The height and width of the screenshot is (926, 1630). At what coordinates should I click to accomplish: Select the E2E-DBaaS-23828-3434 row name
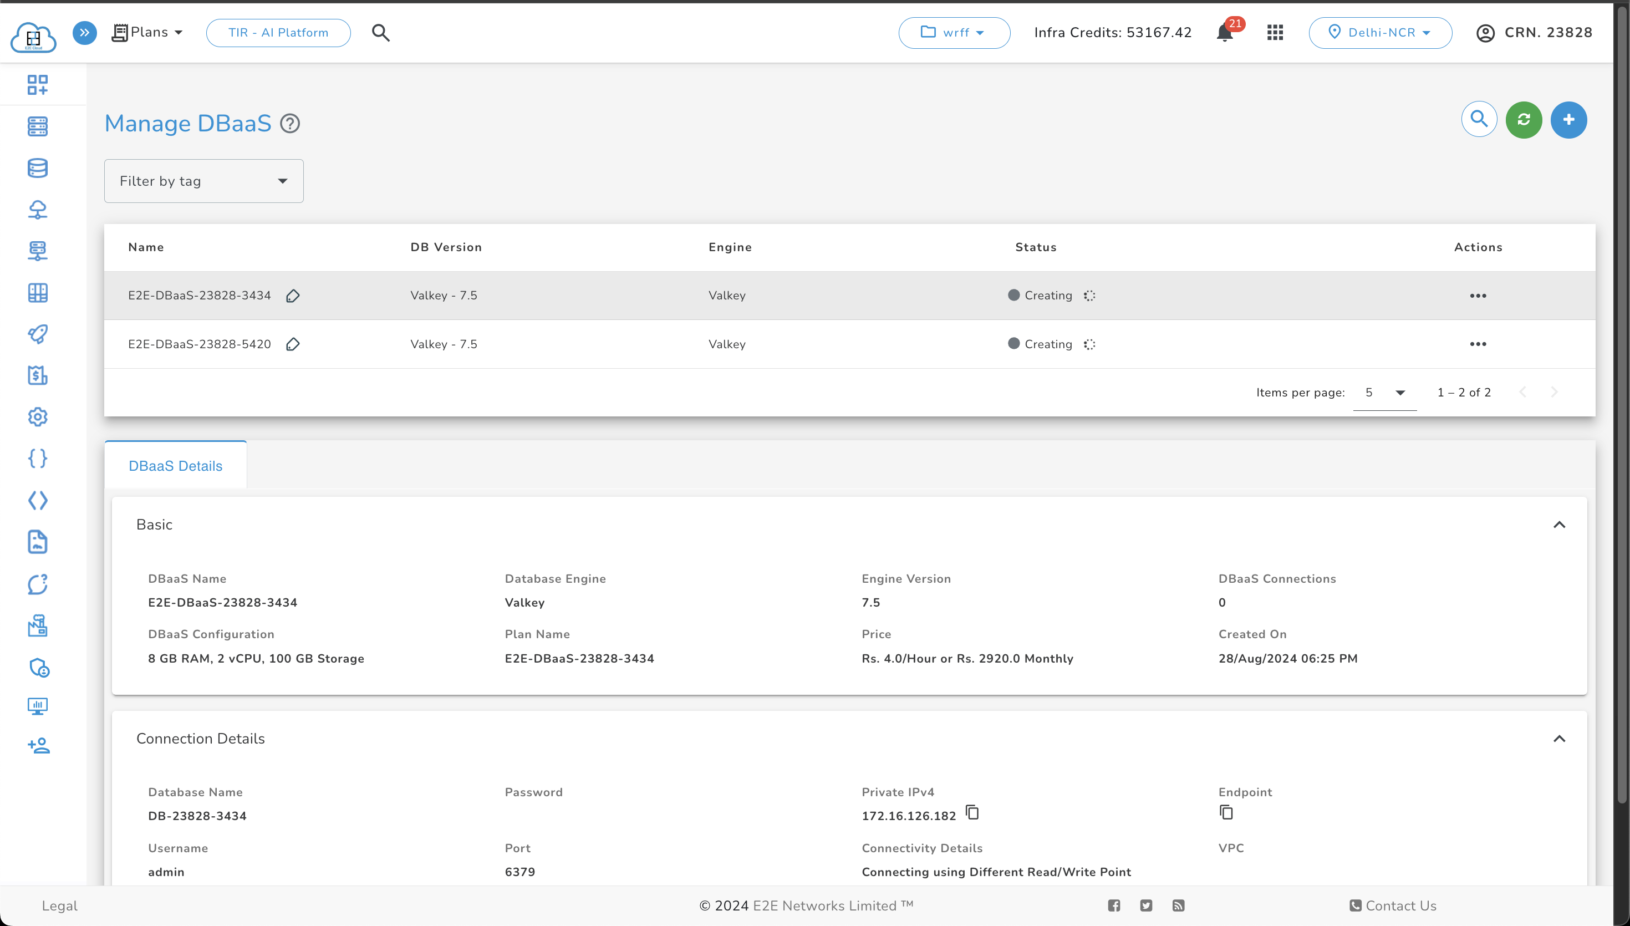click(x=200, y=296)
